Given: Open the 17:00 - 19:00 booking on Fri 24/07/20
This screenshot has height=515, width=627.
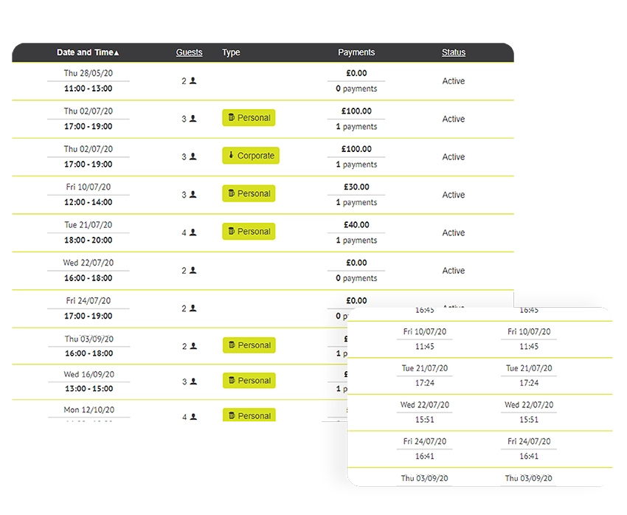Looking at the screenshot, I should tap(89, 317).
